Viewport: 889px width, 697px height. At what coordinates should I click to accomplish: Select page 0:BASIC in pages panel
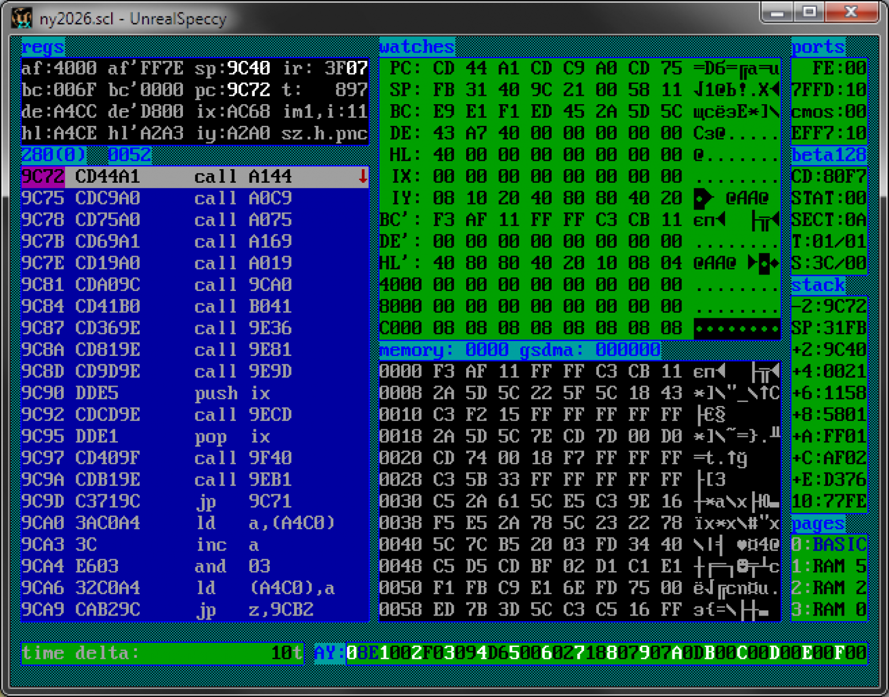click(829, 544)
